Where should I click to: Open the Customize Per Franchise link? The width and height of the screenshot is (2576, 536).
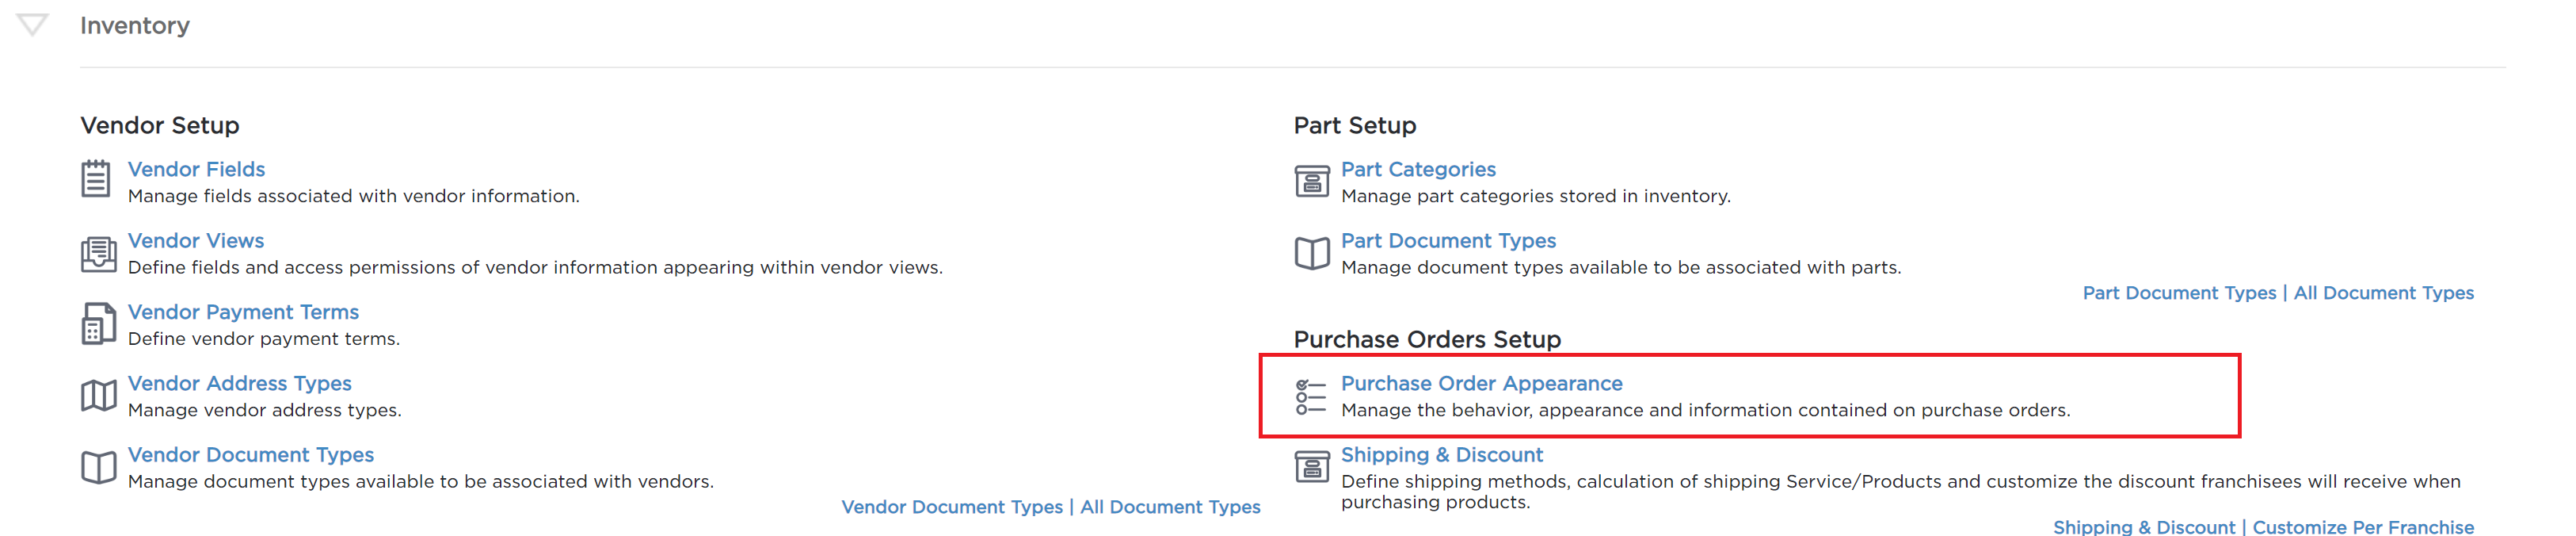coord(2363,527)
